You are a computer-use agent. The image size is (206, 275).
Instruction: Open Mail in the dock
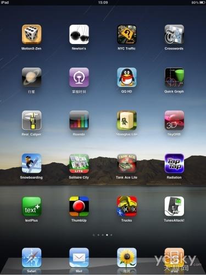click(79, 257)
